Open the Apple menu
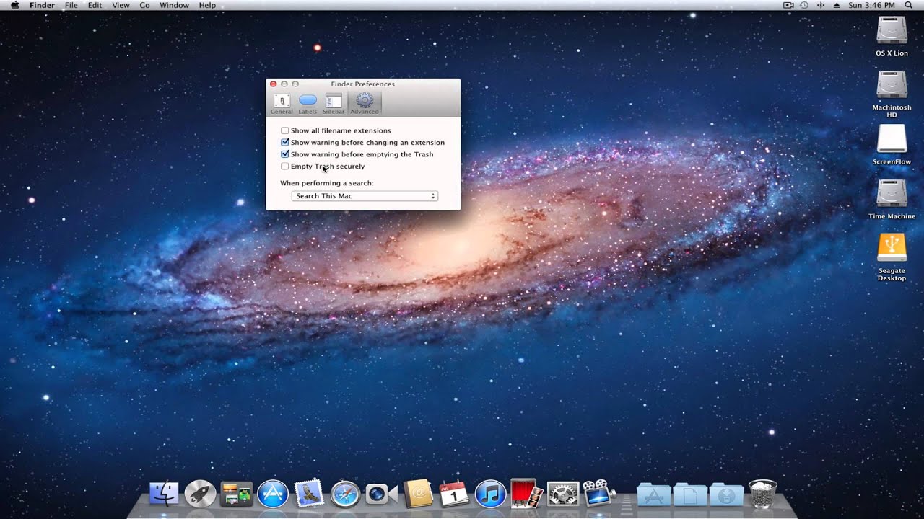 point(14,5)
